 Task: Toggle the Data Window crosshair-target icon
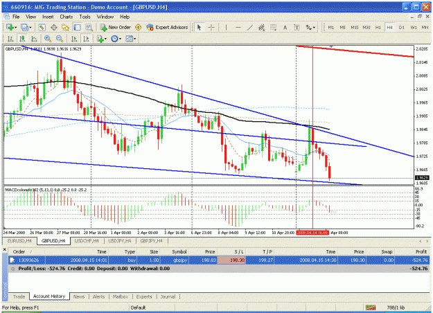(x=54, y=27)
